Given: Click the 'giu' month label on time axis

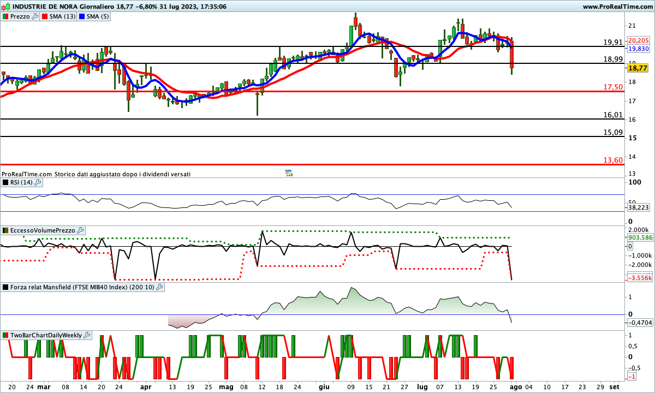Looking at the screenshot, I should pos(324,386).
